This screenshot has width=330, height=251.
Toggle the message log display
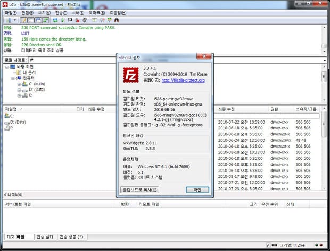pos(23,20)
